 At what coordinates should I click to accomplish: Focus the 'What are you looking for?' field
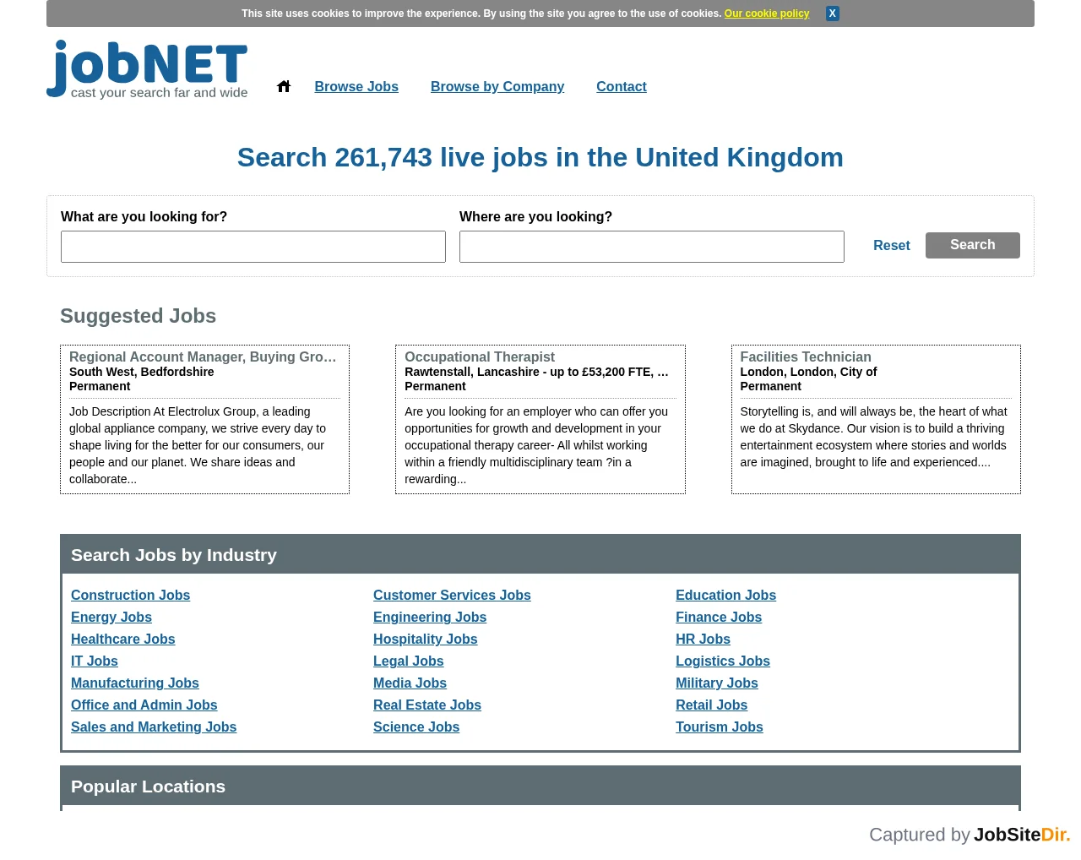click(x=253, y=247)
